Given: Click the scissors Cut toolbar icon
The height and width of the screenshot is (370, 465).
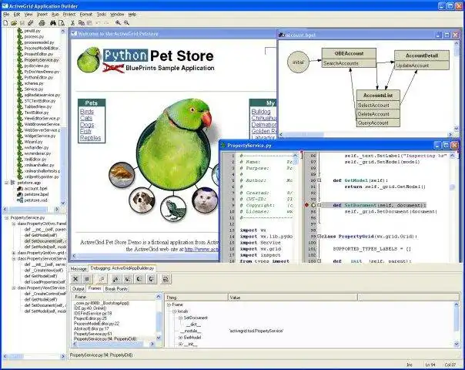Looking at the screenshot, I should 72,22.
